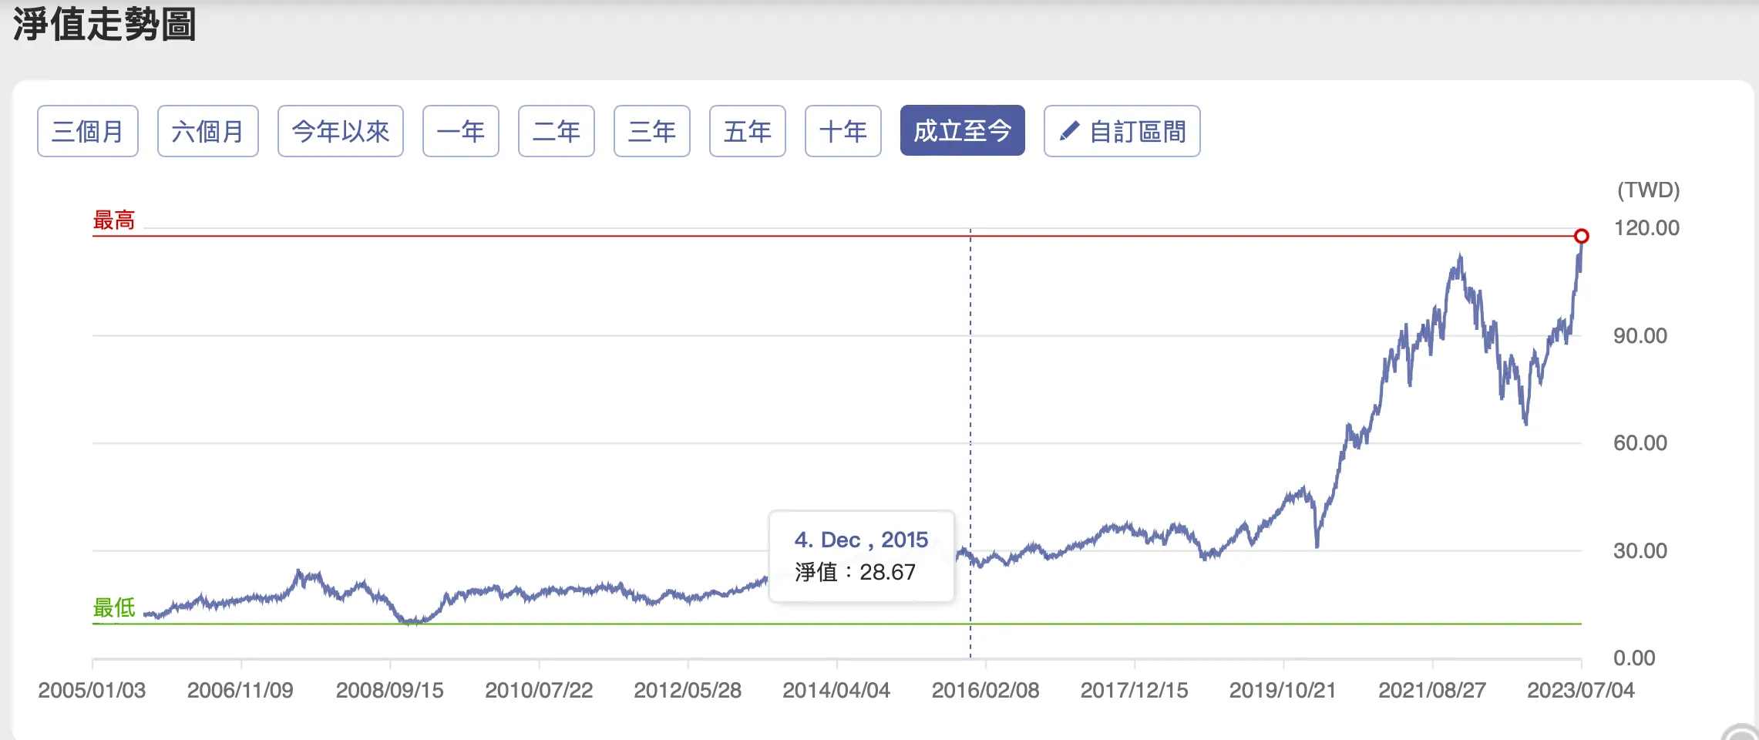Click the 淨值走勢圖 heading

pyautogui.click(x=105, y=24)
